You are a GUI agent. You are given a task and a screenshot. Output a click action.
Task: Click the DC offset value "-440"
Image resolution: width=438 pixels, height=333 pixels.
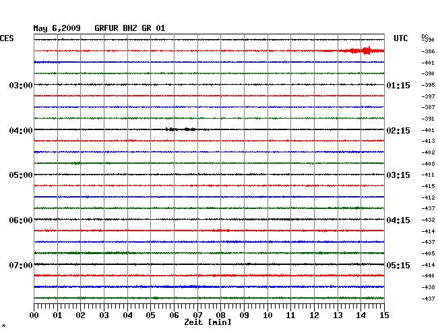tap(428, 276)
